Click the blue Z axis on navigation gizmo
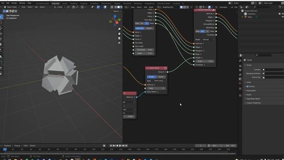 point(115,16)
